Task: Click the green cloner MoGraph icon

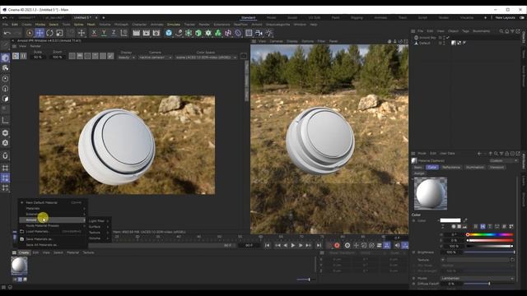Action: point(218,33)
